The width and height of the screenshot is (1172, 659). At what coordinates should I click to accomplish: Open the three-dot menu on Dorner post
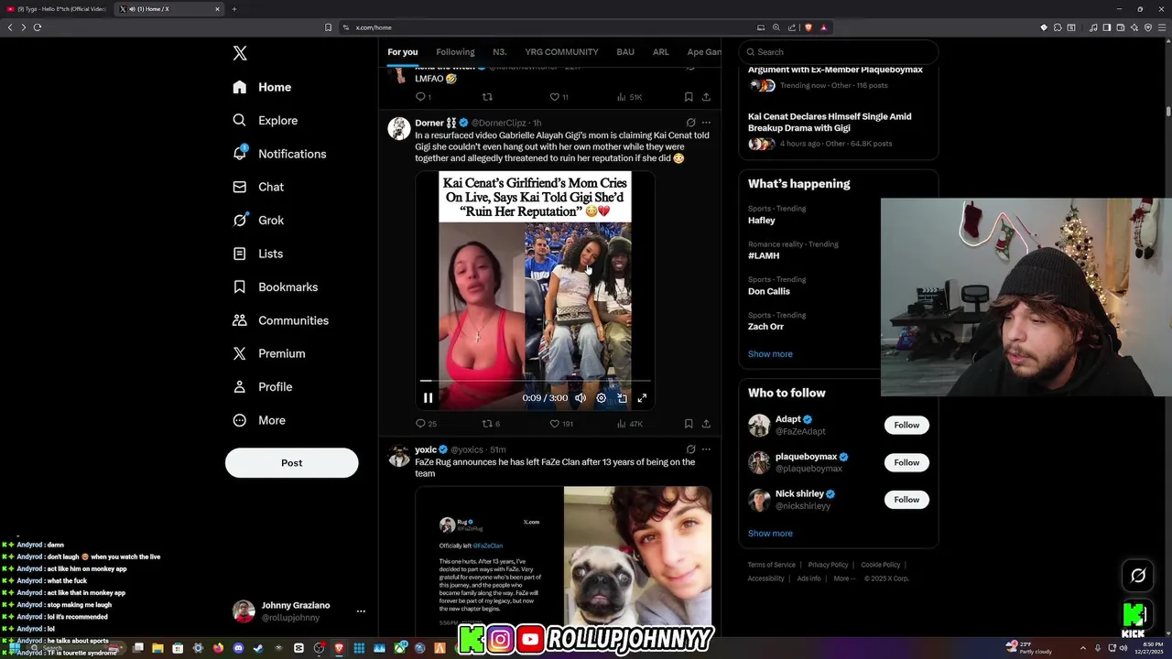click(706, 123)
